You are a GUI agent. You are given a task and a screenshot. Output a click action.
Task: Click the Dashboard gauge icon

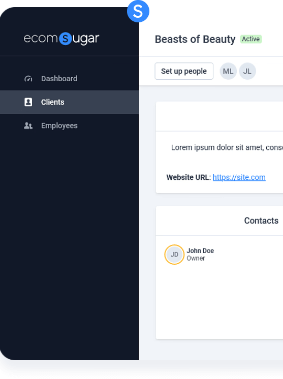28,79
